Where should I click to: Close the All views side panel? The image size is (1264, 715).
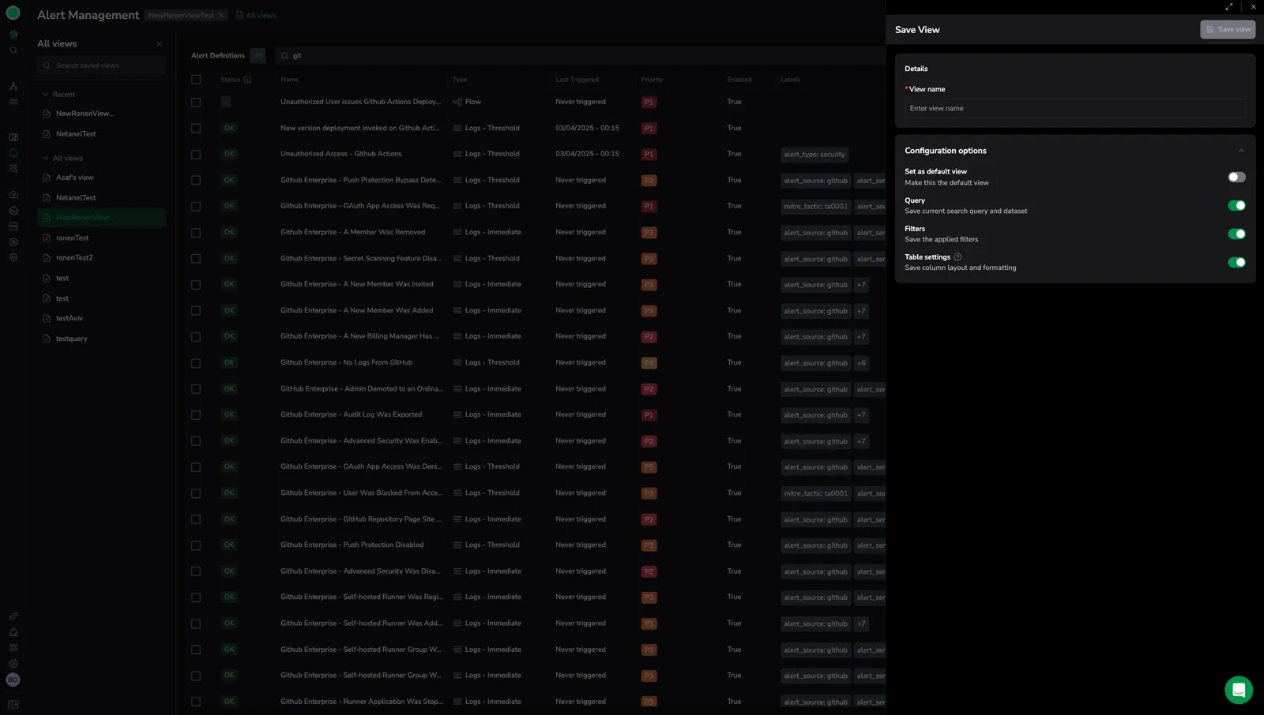pos(159,44)
